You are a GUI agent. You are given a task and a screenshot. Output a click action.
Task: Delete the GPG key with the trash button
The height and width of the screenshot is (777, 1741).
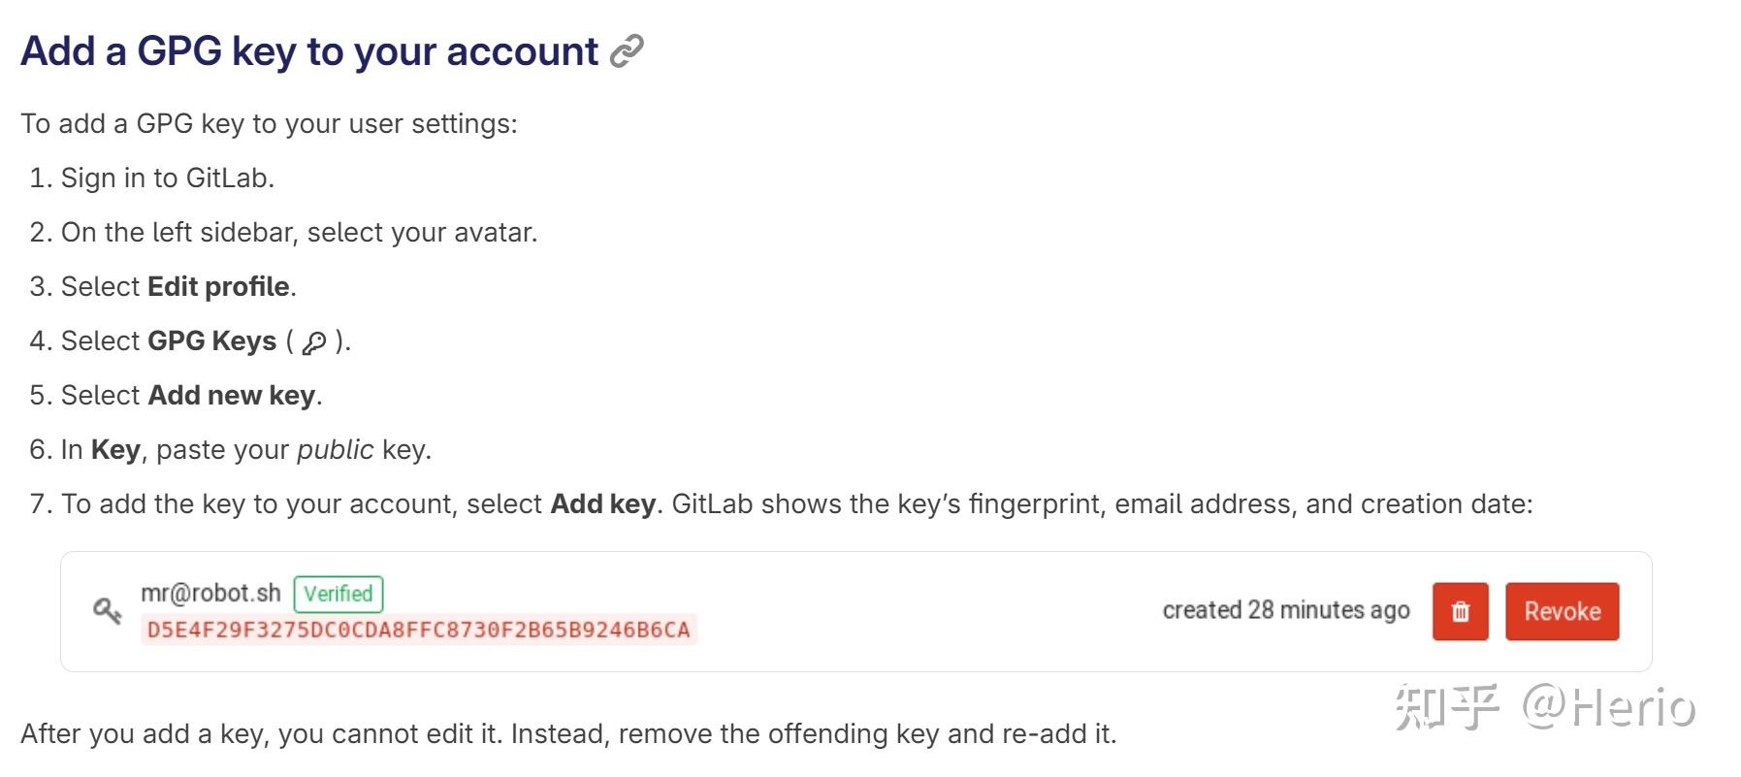(1460, 611)
